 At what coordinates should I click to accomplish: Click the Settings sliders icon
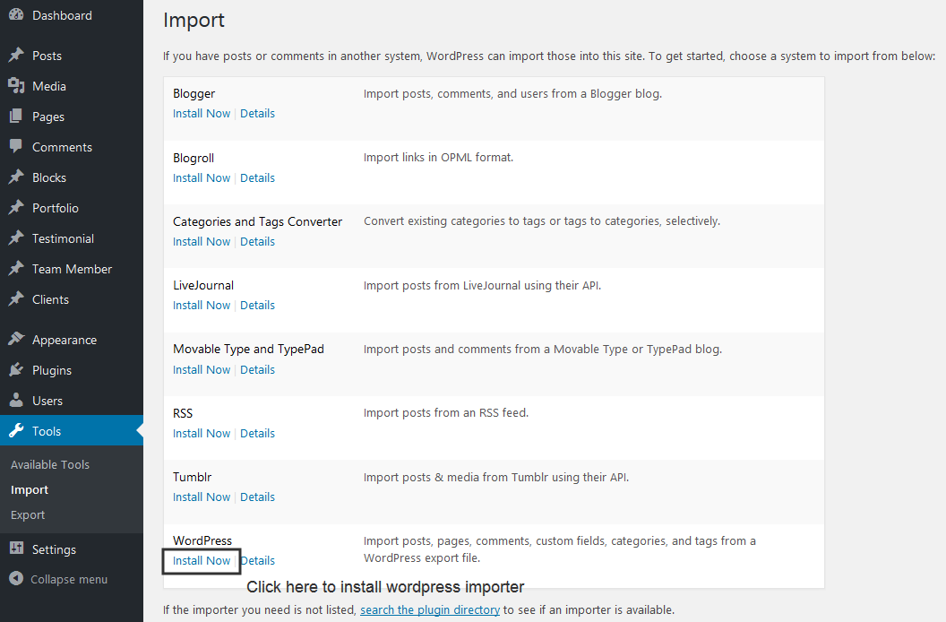click(x=16, y=549)
